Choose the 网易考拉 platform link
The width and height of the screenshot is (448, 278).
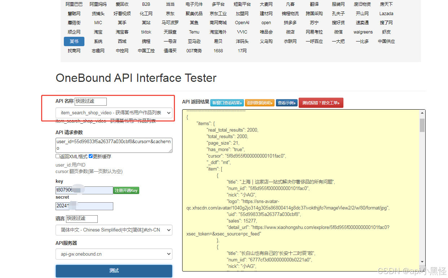pyautogui.click(x=314, y=32)
